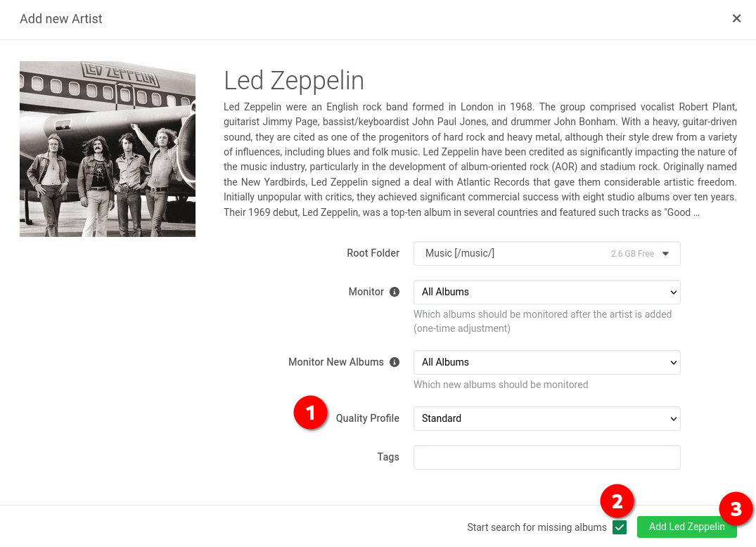The width and height of the screenshot is (756, 547).
Task: Click the Monitor info icon
Action: coord(395,292)
